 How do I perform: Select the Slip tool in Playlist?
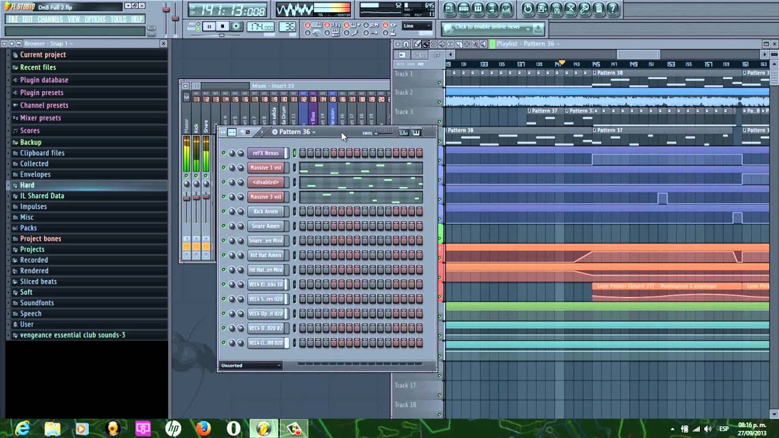[x=450, y=44]
